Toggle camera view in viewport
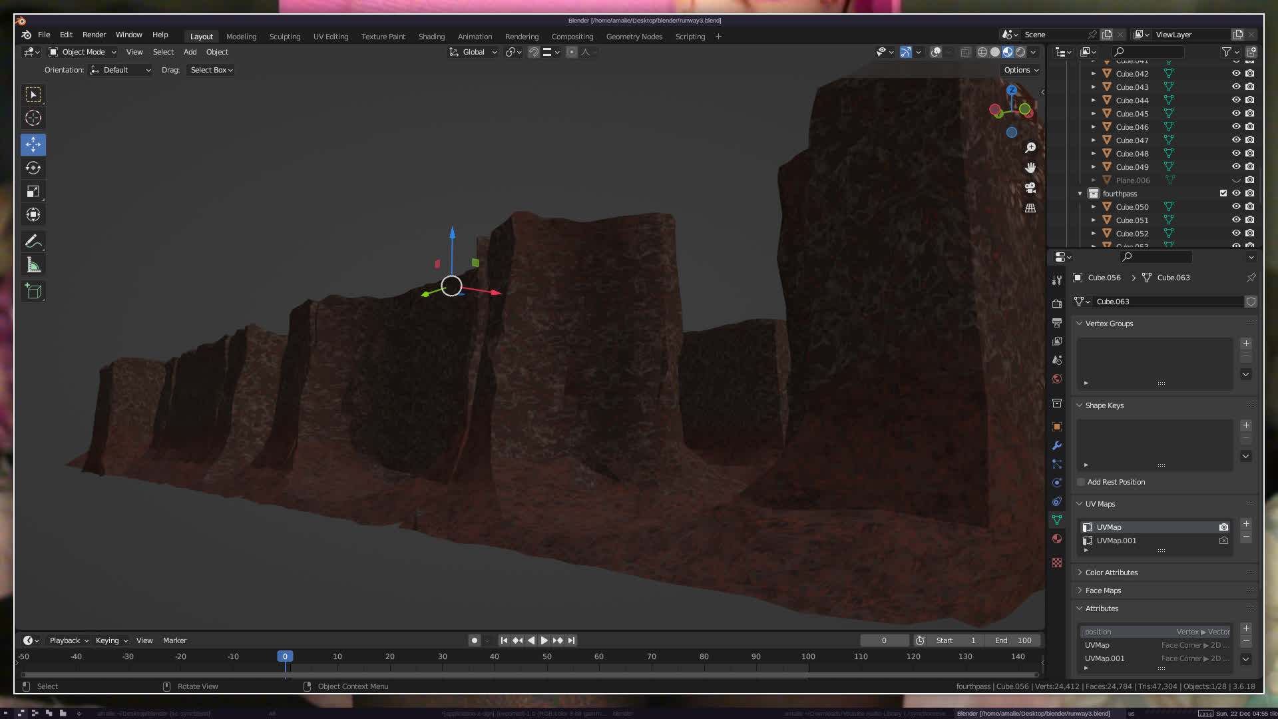This screenshot has width=1278, height=719. coord(1030,188)
